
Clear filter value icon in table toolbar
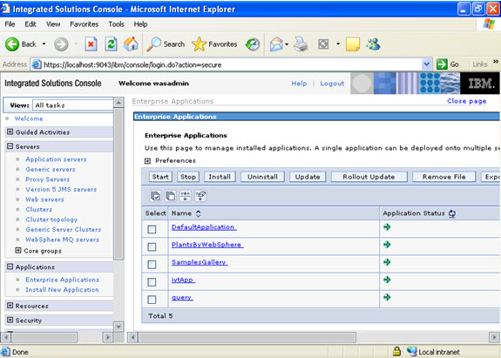(200, 196)
